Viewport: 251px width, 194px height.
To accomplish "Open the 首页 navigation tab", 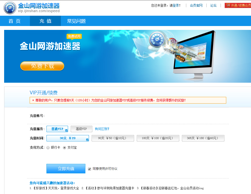I will (x=15, y=21).
